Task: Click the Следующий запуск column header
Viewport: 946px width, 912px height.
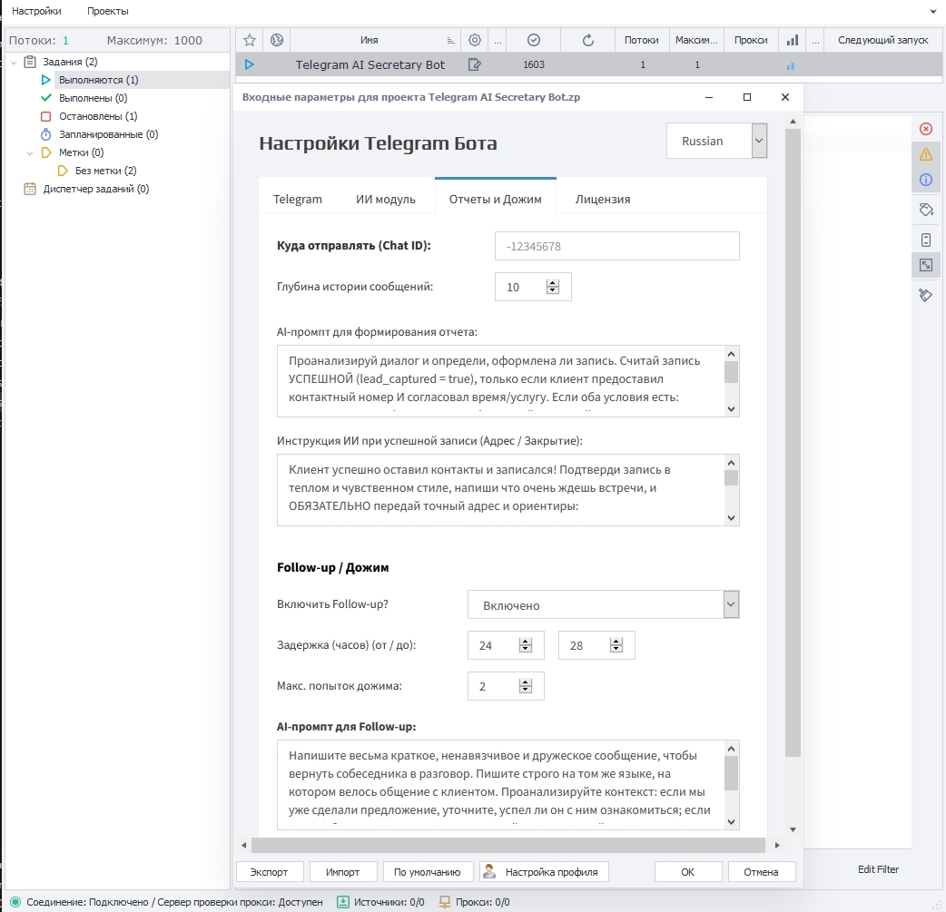Action: [882, 41]
